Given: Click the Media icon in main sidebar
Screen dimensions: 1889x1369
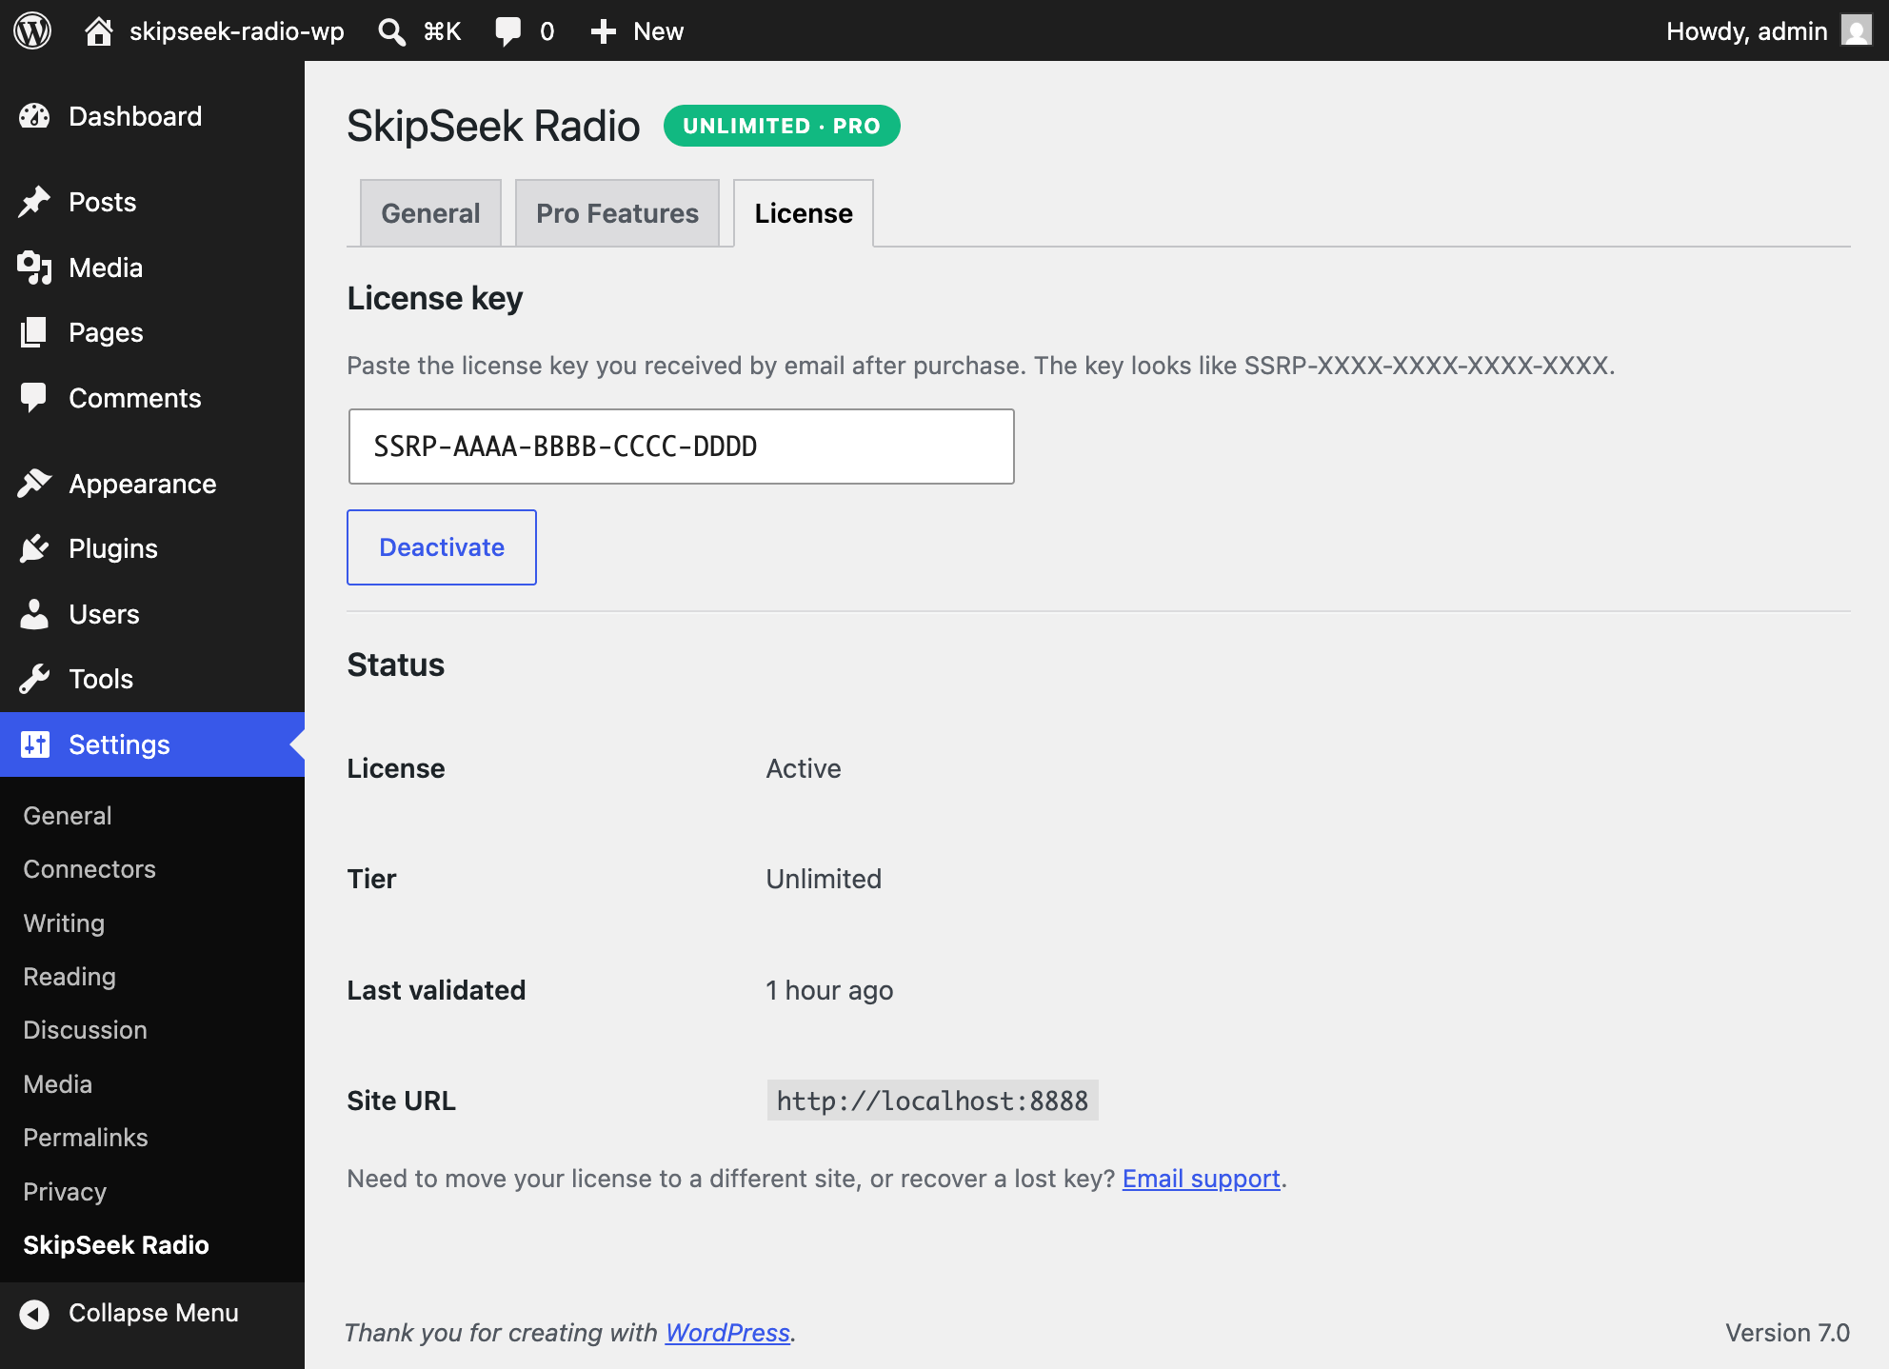Looking at the screenshot, I should pyautogui.click(x=34, y=268).
